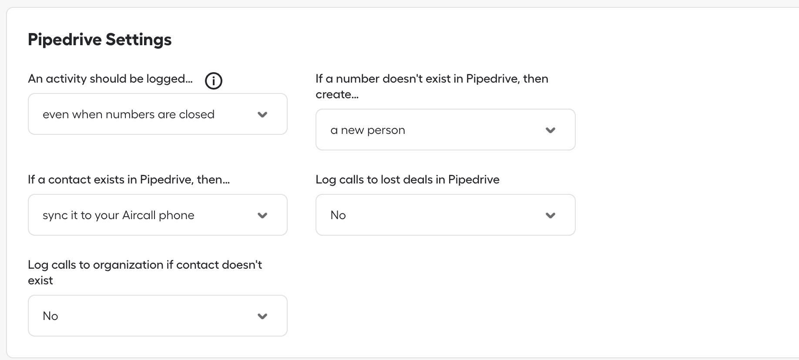Click the 'If a contact exists in Pipedrive, then…' label

point(129,180)
